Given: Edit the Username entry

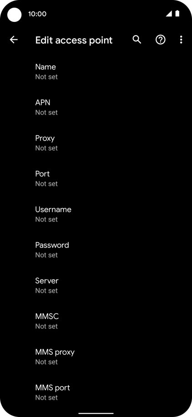Looking at the screenshot, I should pos(96,214).
